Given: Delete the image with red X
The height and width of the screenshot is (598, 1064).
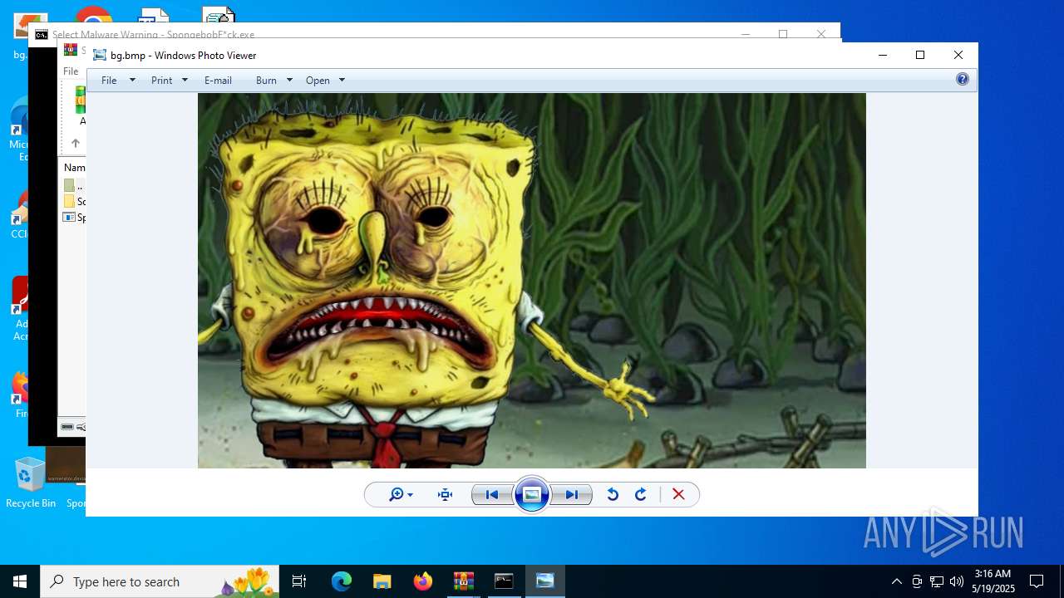Looking at the screenshot, I should click(678, 495).
